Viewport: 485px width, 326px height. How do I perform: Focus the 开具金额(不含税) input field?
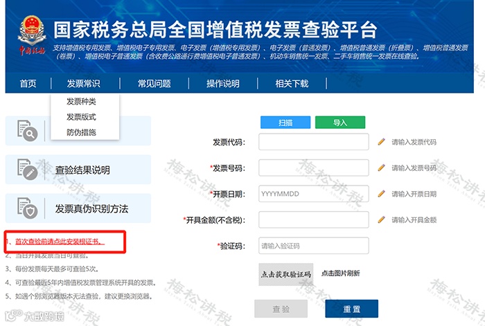coord(314,219)
